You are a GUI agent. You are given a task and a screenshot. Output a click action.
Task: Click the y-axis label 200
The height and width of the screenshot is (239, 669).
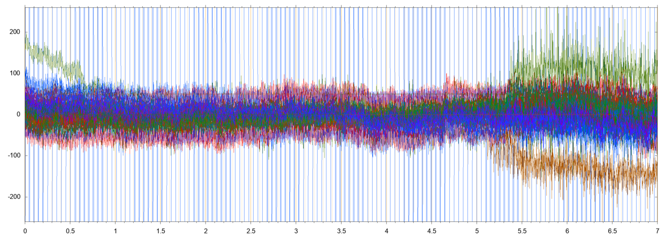click(x=15, y=32)
